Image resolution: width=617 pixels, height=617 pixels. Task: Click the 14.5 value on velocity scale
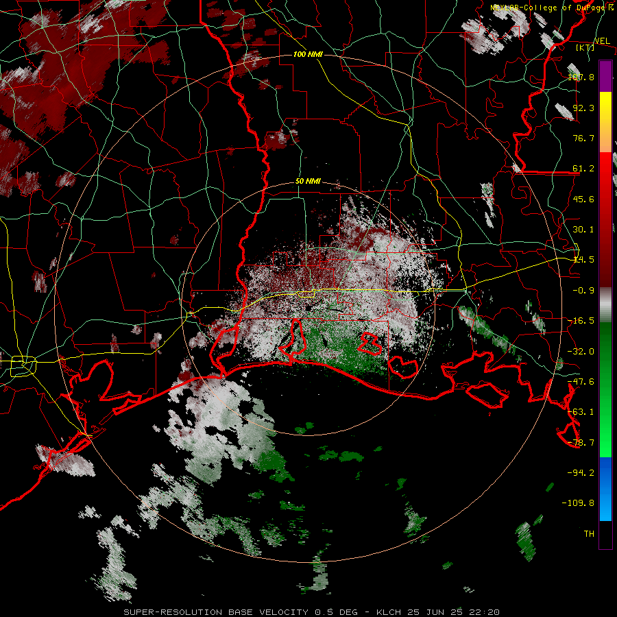click(583, 260)
